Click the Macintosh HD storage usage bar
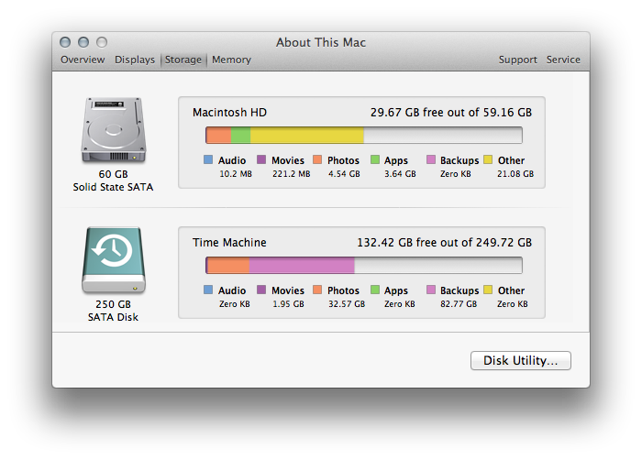The height and width of the screenshot is (460, 642). point(363,135)
